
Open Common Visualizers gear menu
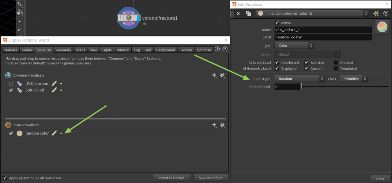[223, 75]
